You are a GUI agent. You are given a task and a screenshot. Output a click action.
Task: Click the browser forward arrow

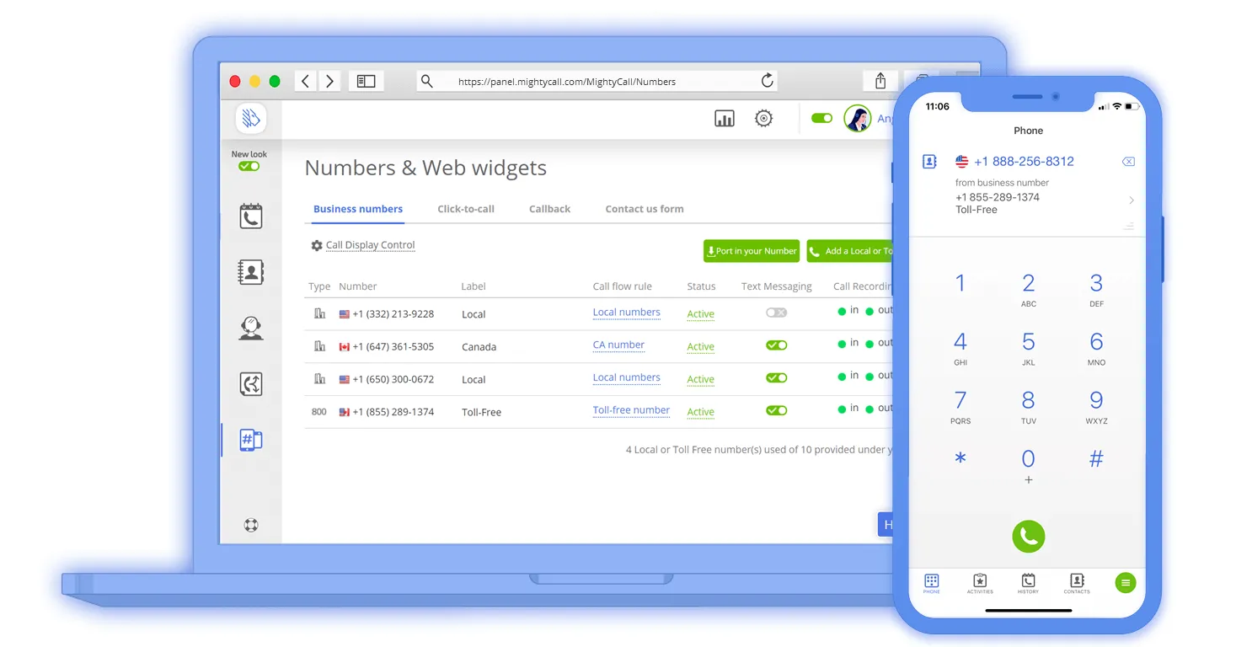click(x=329, y=81)
